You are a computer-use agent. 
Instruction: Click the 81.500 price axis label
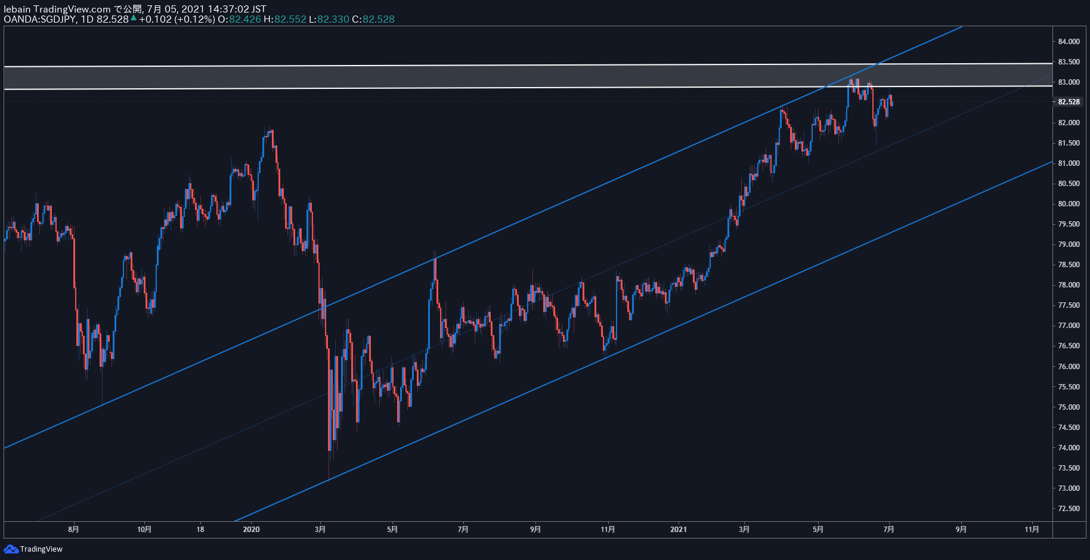coord(1069,143)
